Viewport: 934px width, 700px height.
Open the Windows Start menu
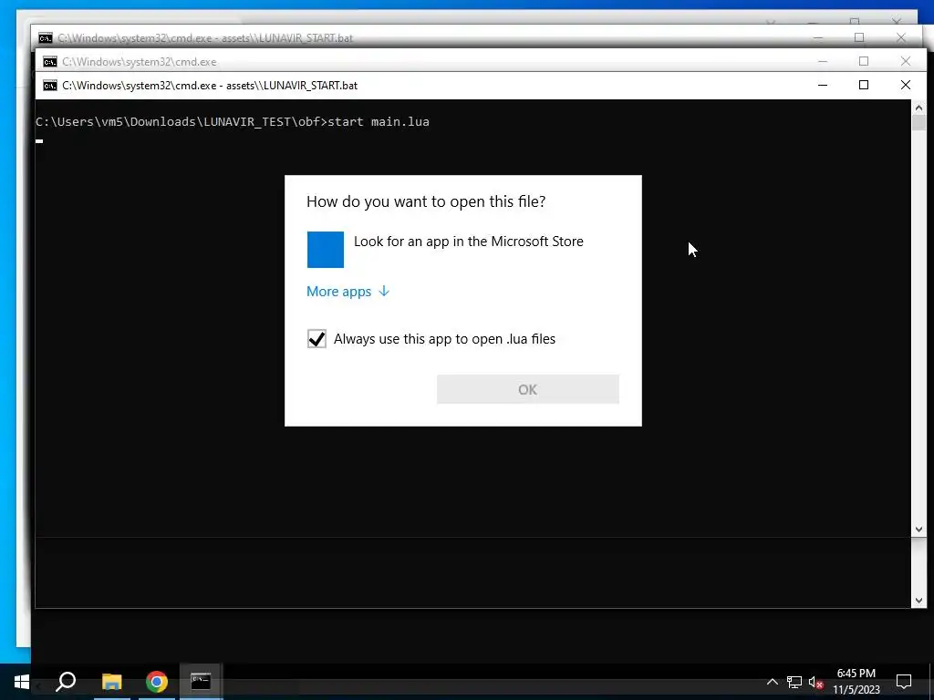point(22,682)
